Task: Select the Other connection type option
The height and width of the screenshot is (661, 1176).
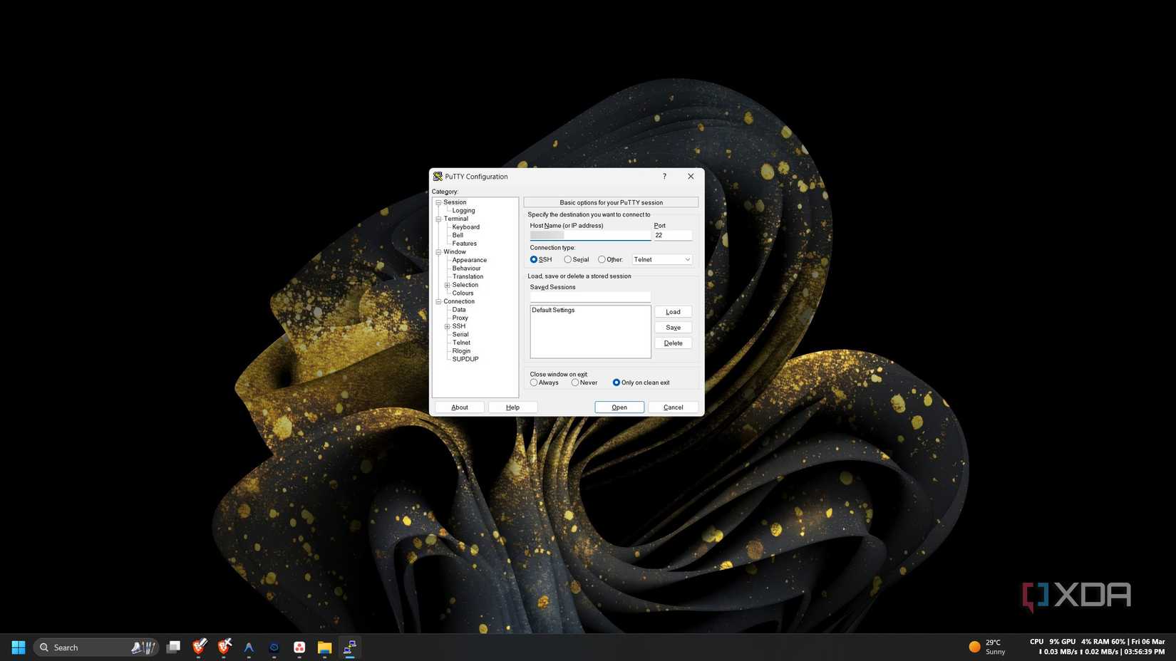Action: (x=602, y=259)
